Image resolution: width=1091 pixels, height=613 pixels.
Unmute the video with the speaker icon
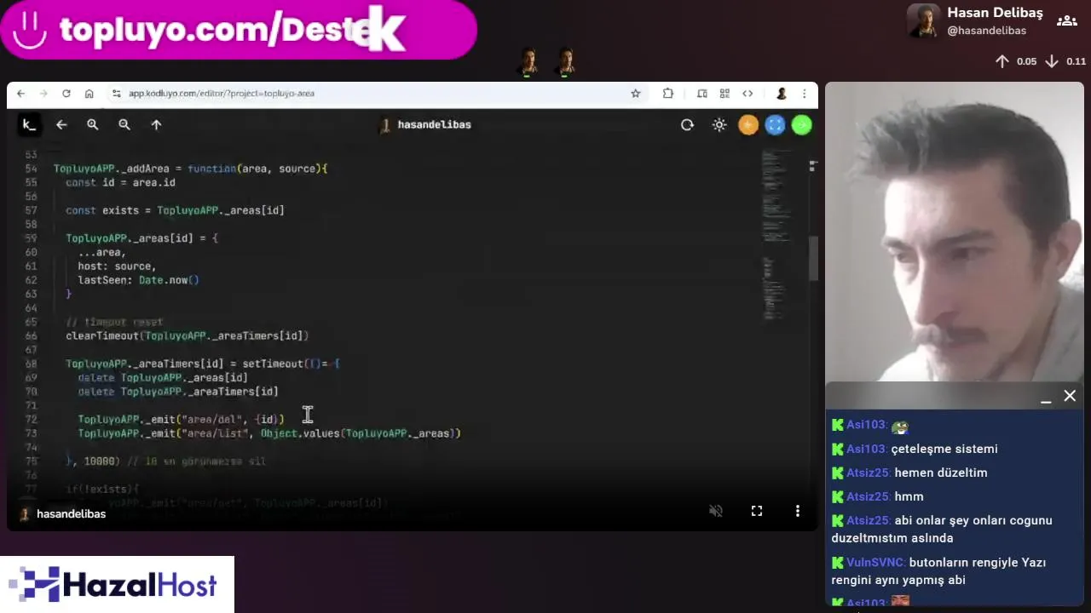(716, 511)
